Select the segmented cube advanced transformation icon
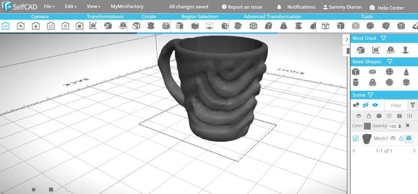This screenshot has height=194, width=418. 253,26
